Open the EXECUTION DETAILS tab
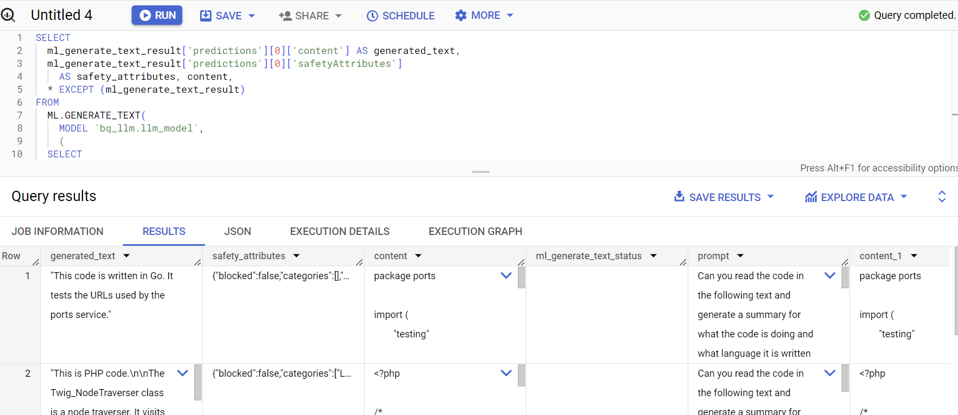This screenshot has height=415, width=958. tap(340, 231)
